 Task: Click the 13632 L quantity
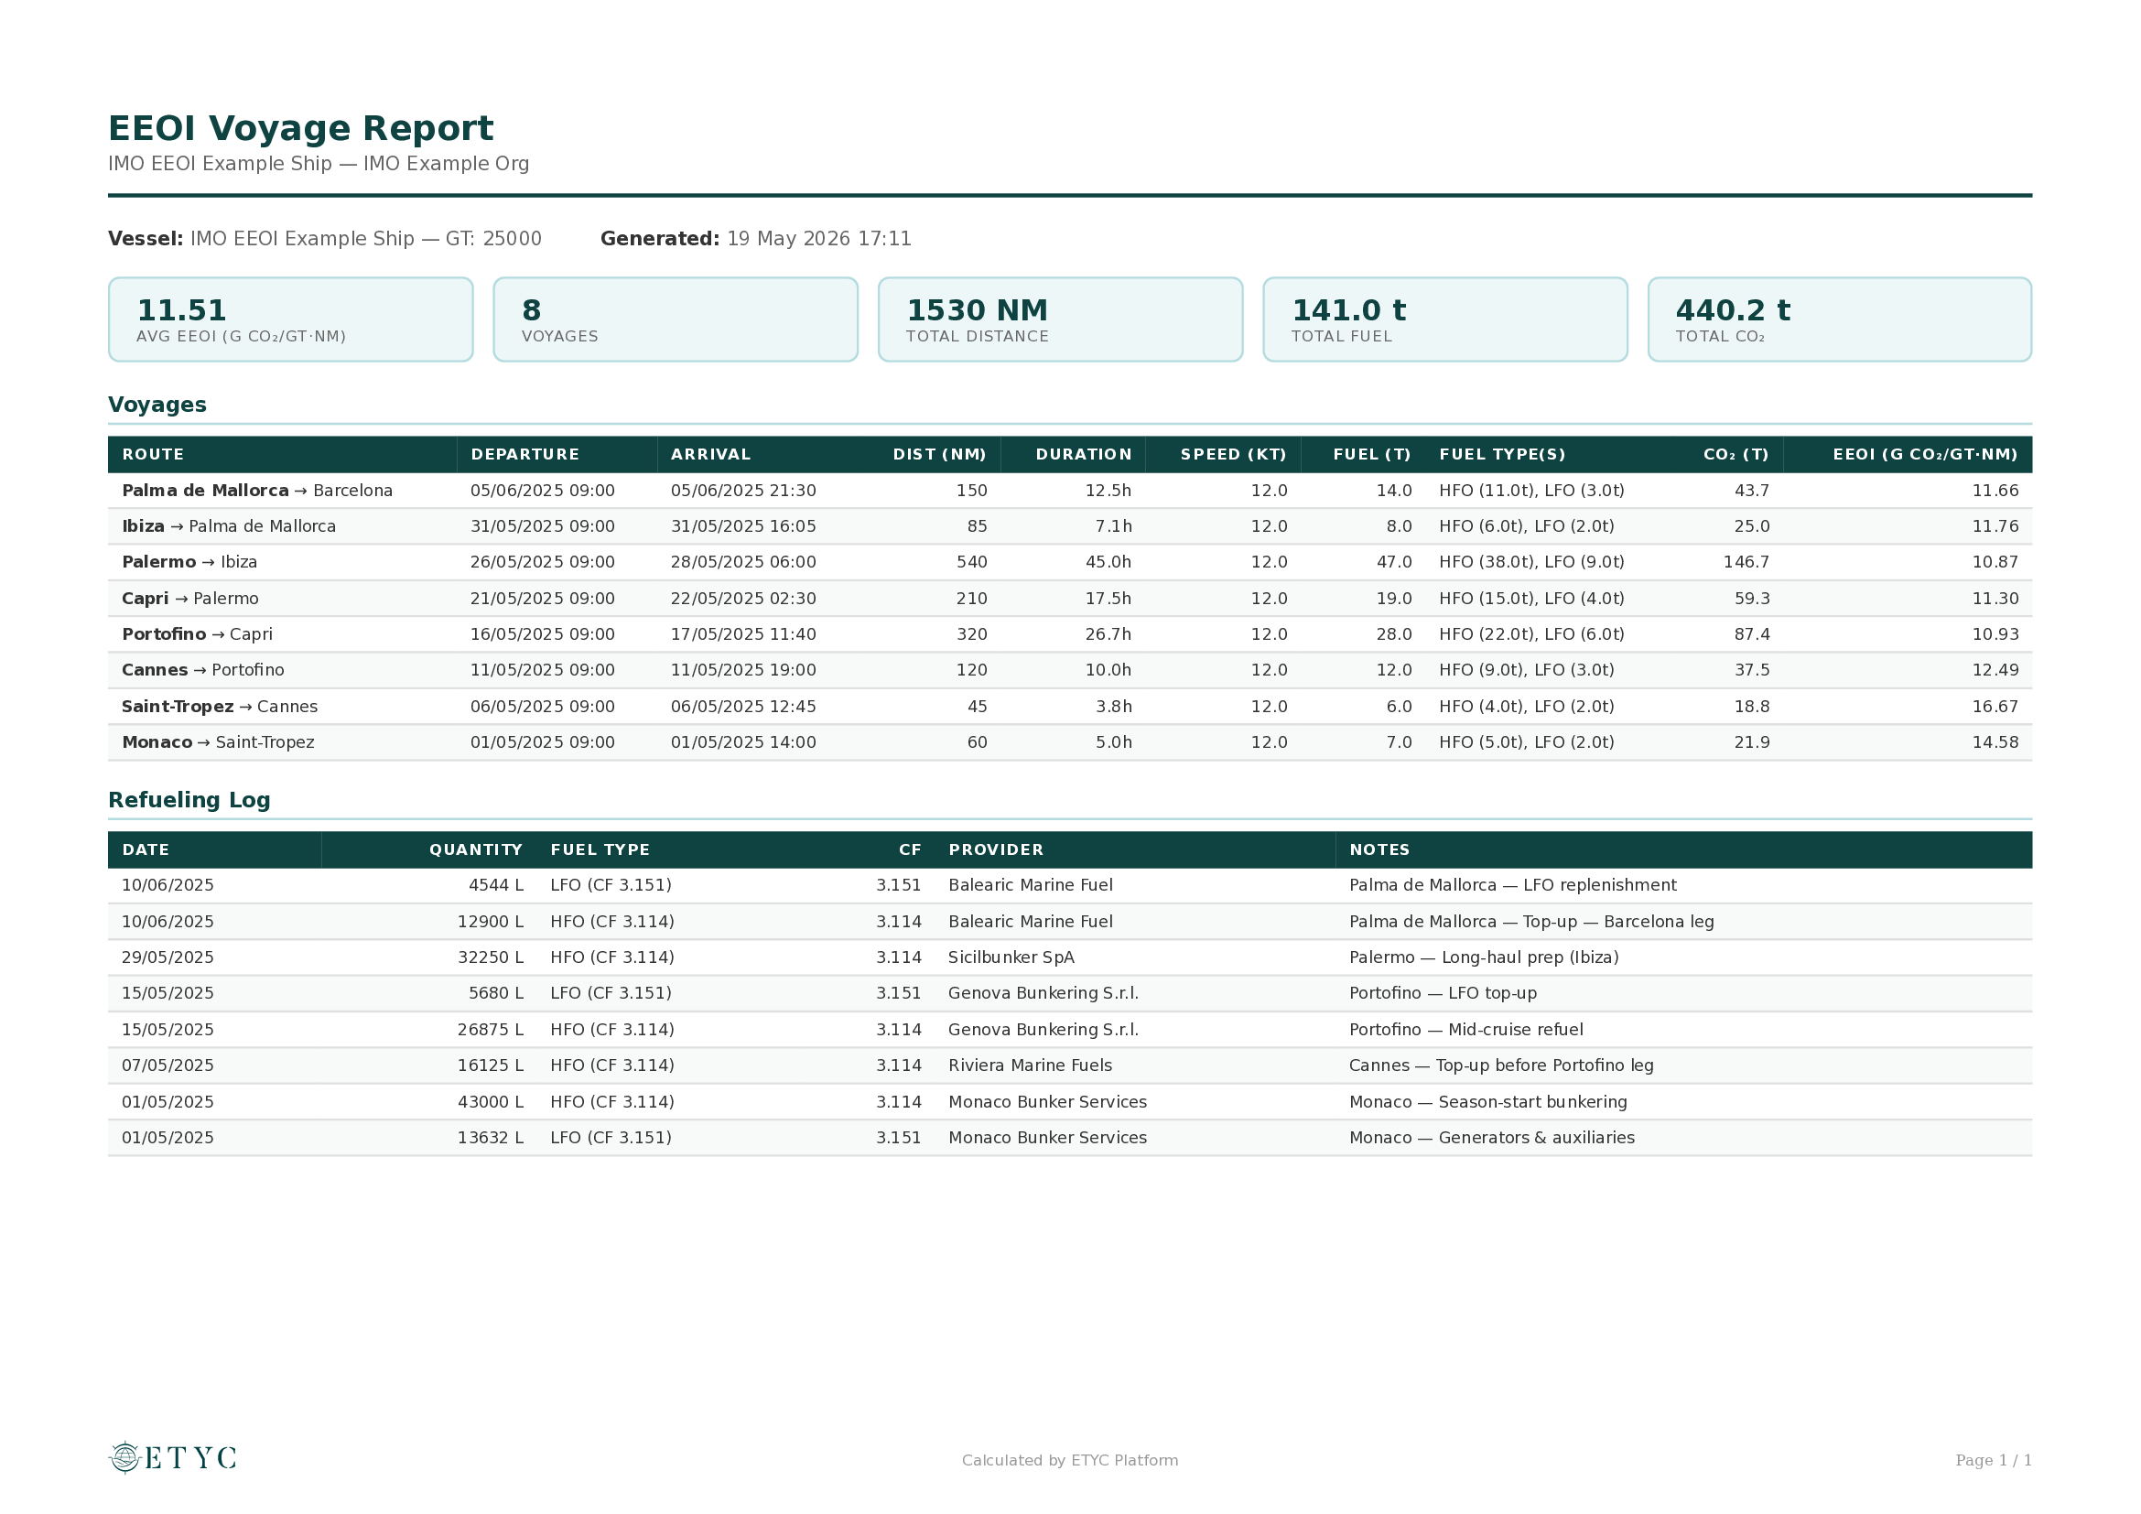pyautogui.click(x=491, y=1138)
